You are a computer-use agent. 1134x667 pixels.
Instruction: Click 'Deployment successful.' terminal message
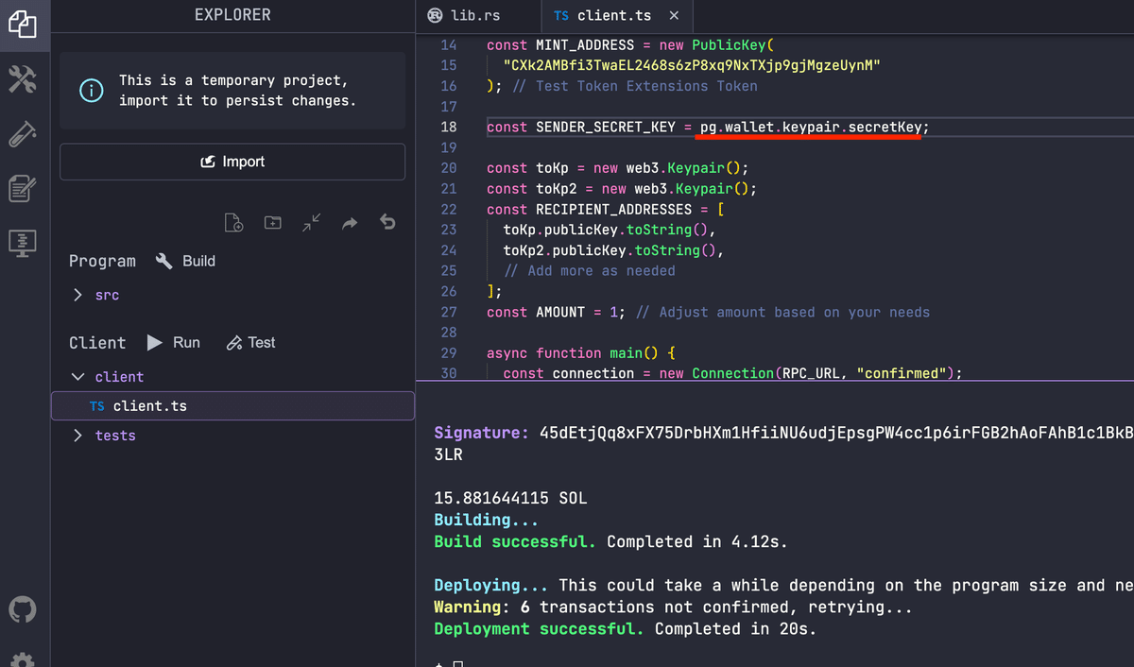coord(540,628)
